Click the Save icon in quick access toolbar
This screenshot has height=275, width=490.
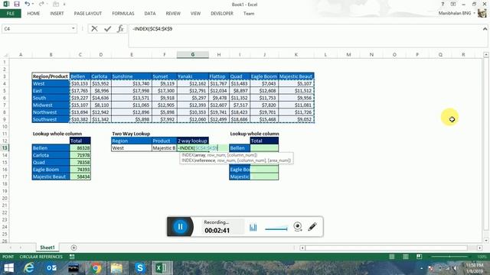click(x=17, y=4)
